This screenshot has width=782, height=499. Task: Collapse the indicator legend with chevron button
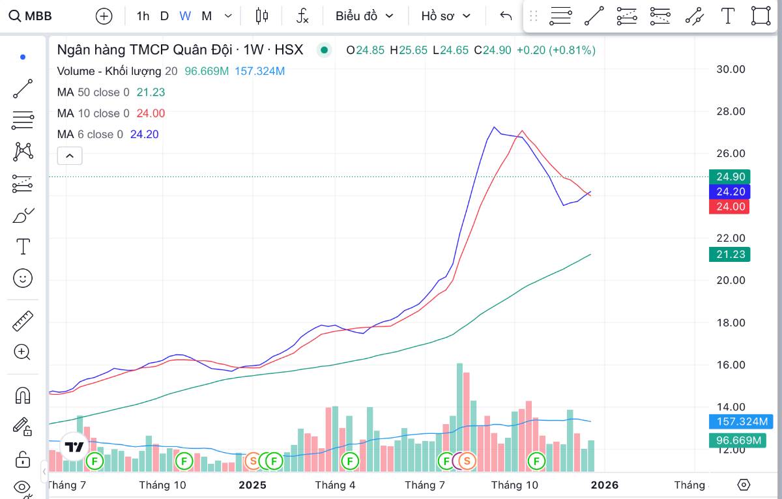click(x=70, y=156)
